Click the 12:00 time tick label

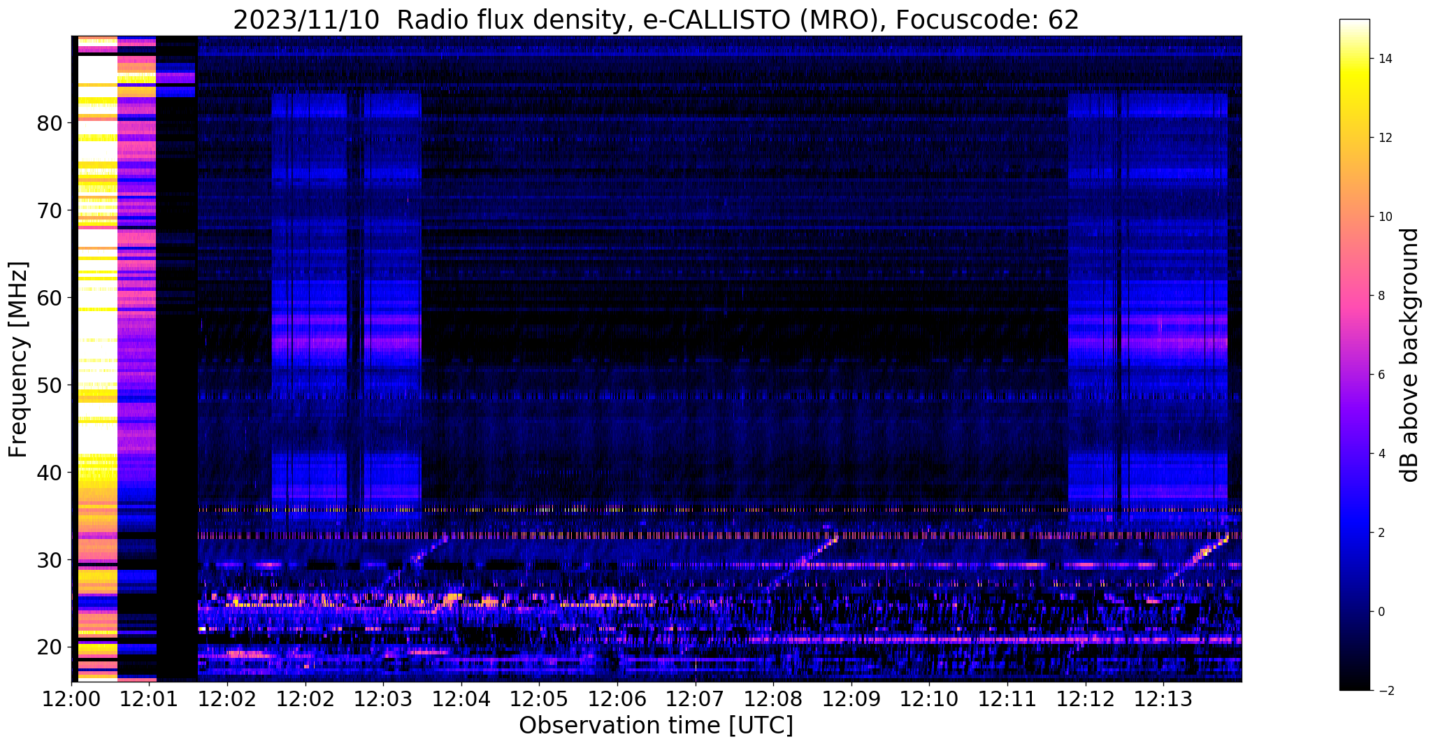click(71, 698)
